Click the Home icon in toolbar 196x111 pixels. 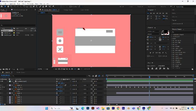[2, 6]
